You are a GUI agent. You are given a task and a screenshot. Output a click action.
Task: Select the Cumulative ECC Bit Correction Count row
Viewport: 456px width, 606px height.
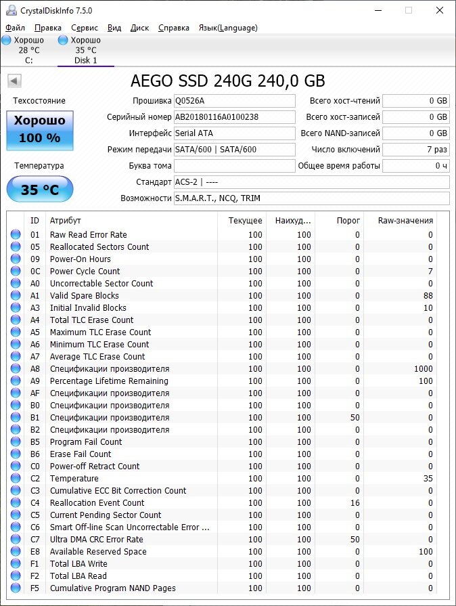222,490
